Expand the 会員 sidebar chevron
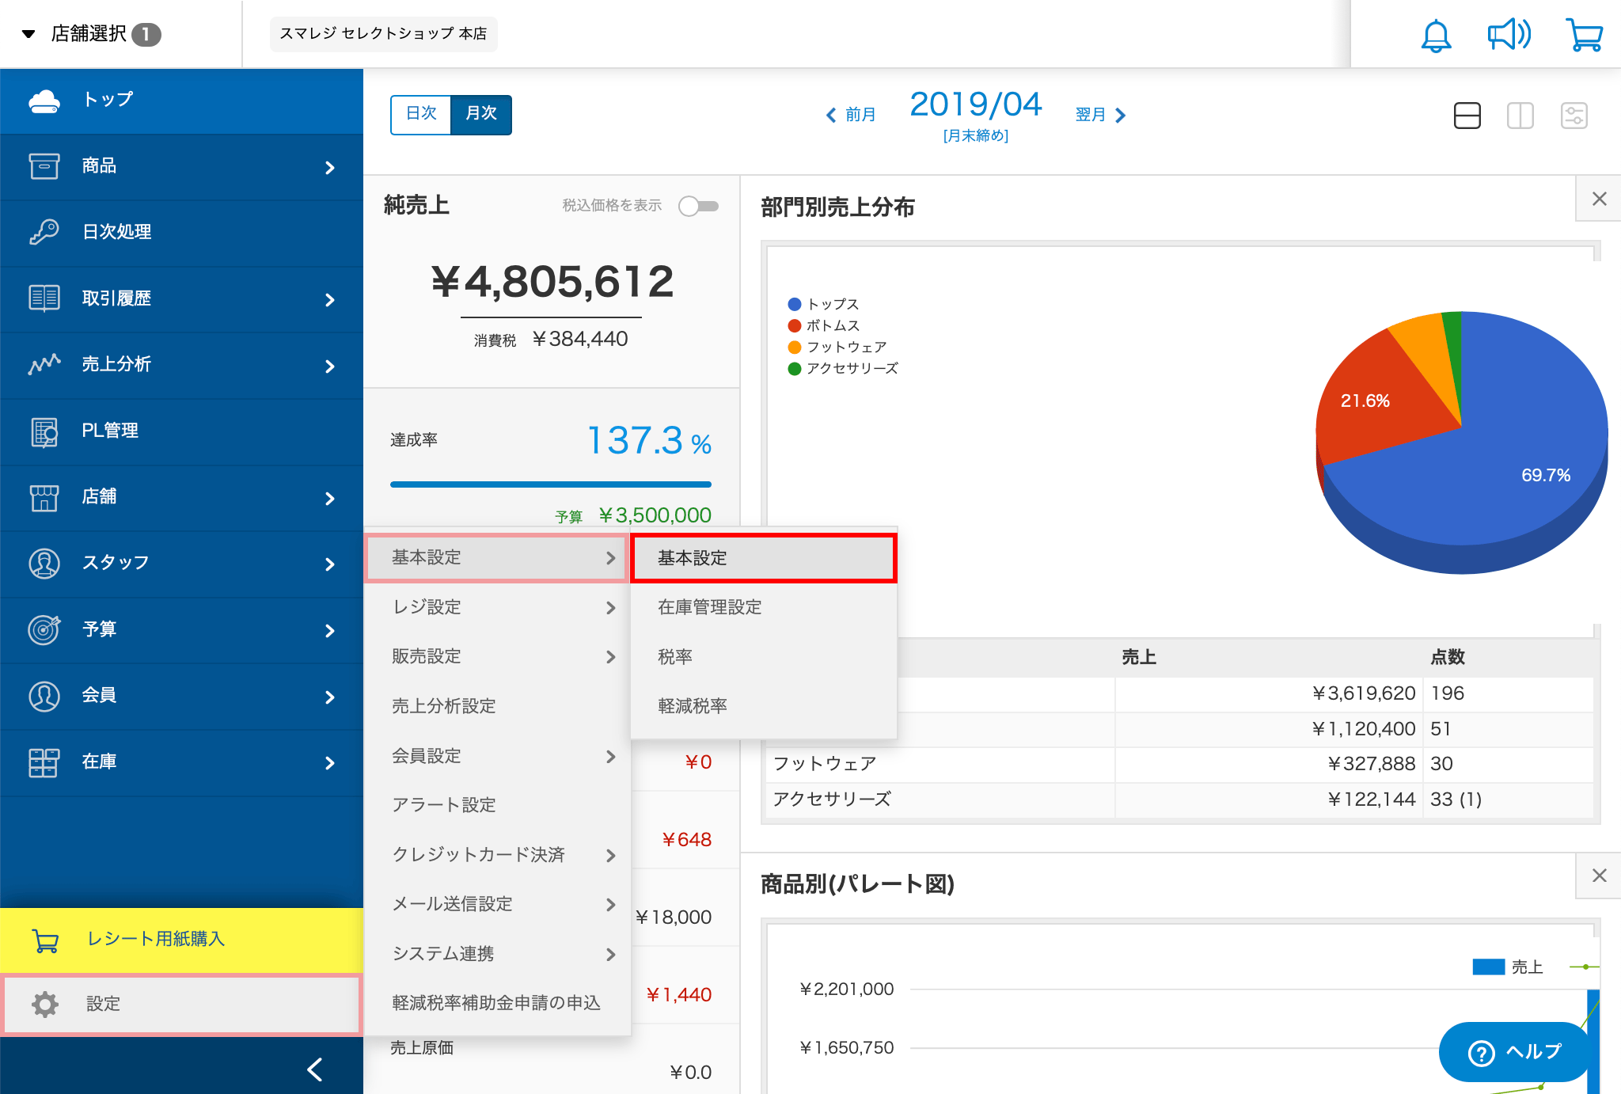The width and height of the screenshot is (1621, 1094). [330, 697]
